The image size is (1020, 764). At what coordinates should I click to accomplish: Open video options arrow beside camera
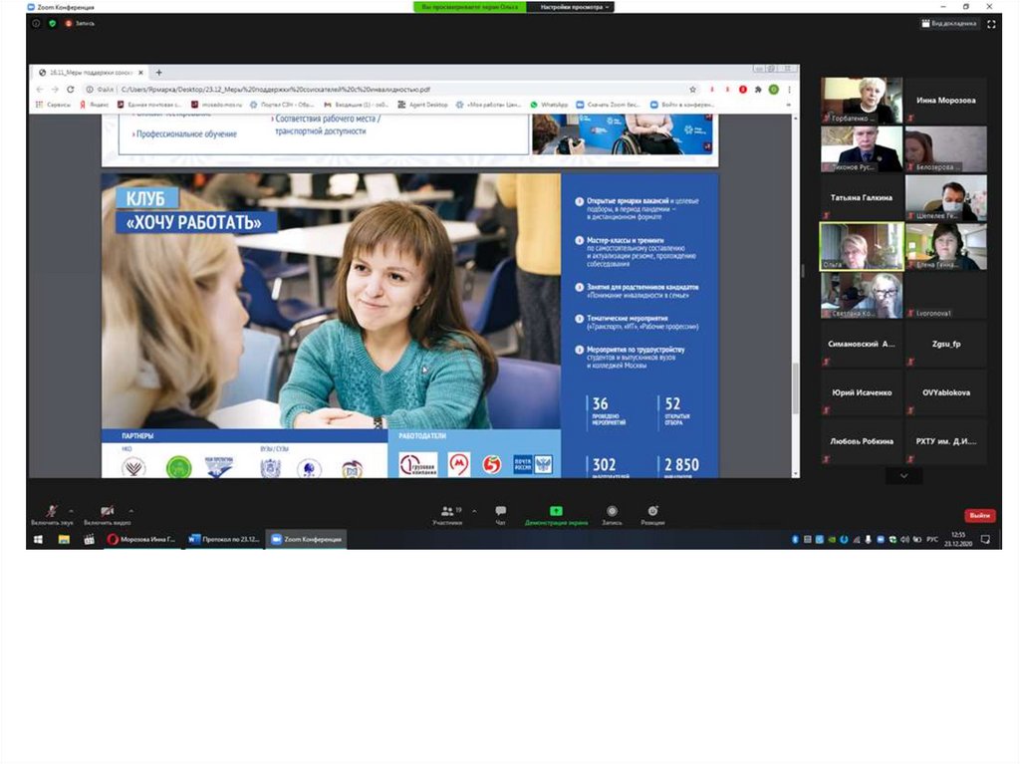(x=131, y=511)
